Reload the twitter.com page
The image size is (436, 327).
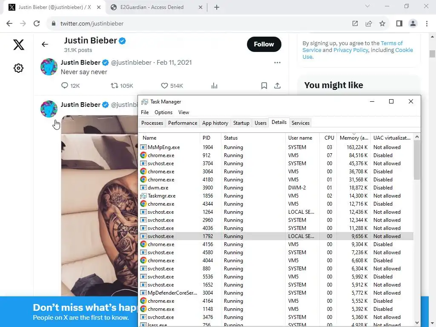37,24
